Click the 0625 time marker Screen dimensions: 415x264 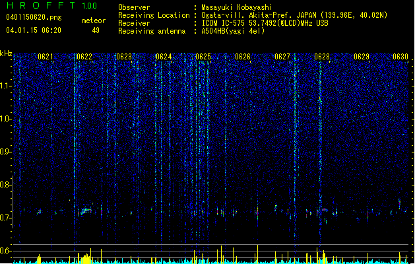[203, 57]
